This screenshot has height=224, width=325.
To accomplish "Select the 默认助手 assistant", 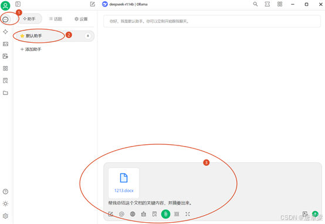I will click(55, 36).
